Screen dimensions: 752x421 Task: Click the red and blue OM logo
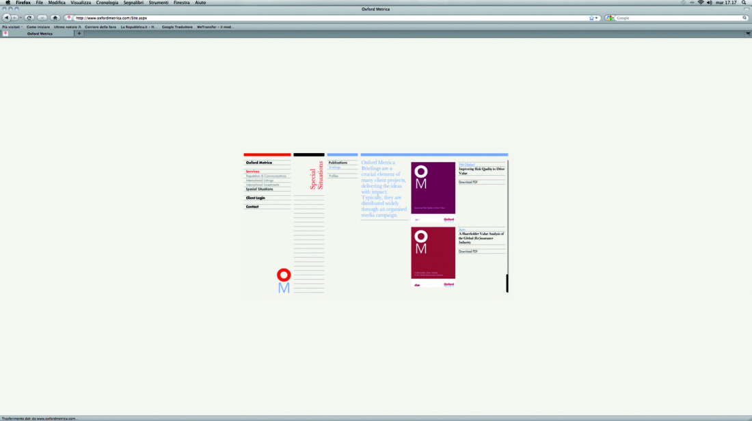click(x=284, y=280)
